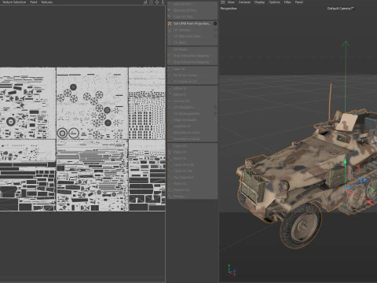
Task: Click the world axis indicator in viewport corner
Action: pyautogui.click(x=232, y=270)
